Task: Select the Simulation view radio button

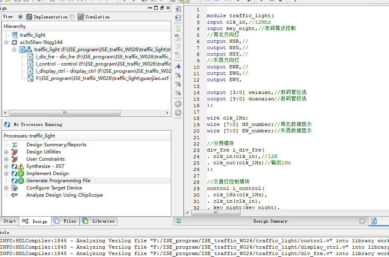Action: (72, 17)
